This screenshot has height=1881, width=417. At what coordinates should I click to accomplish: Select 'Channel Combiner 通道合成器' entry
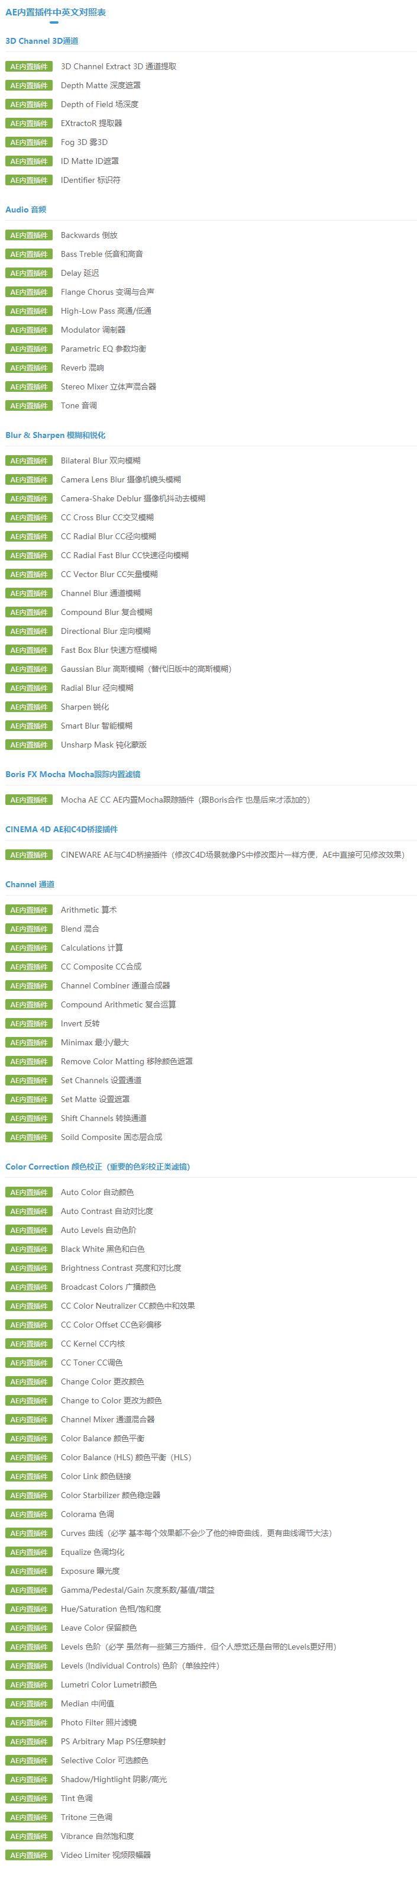(115, 985)
